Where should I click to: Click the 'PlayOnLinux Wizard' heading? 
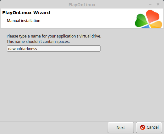[x=26, y=13]
